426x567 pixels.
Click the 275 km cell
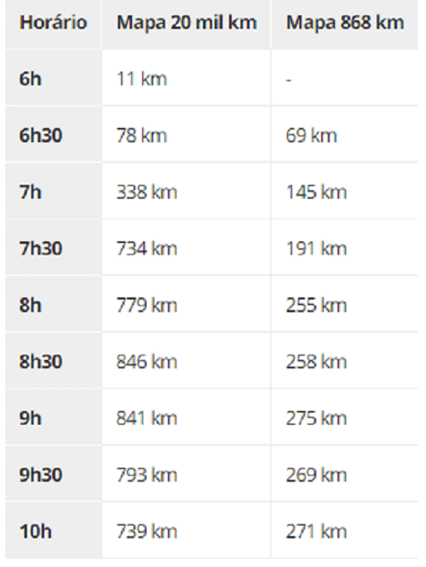pos(317,418)
